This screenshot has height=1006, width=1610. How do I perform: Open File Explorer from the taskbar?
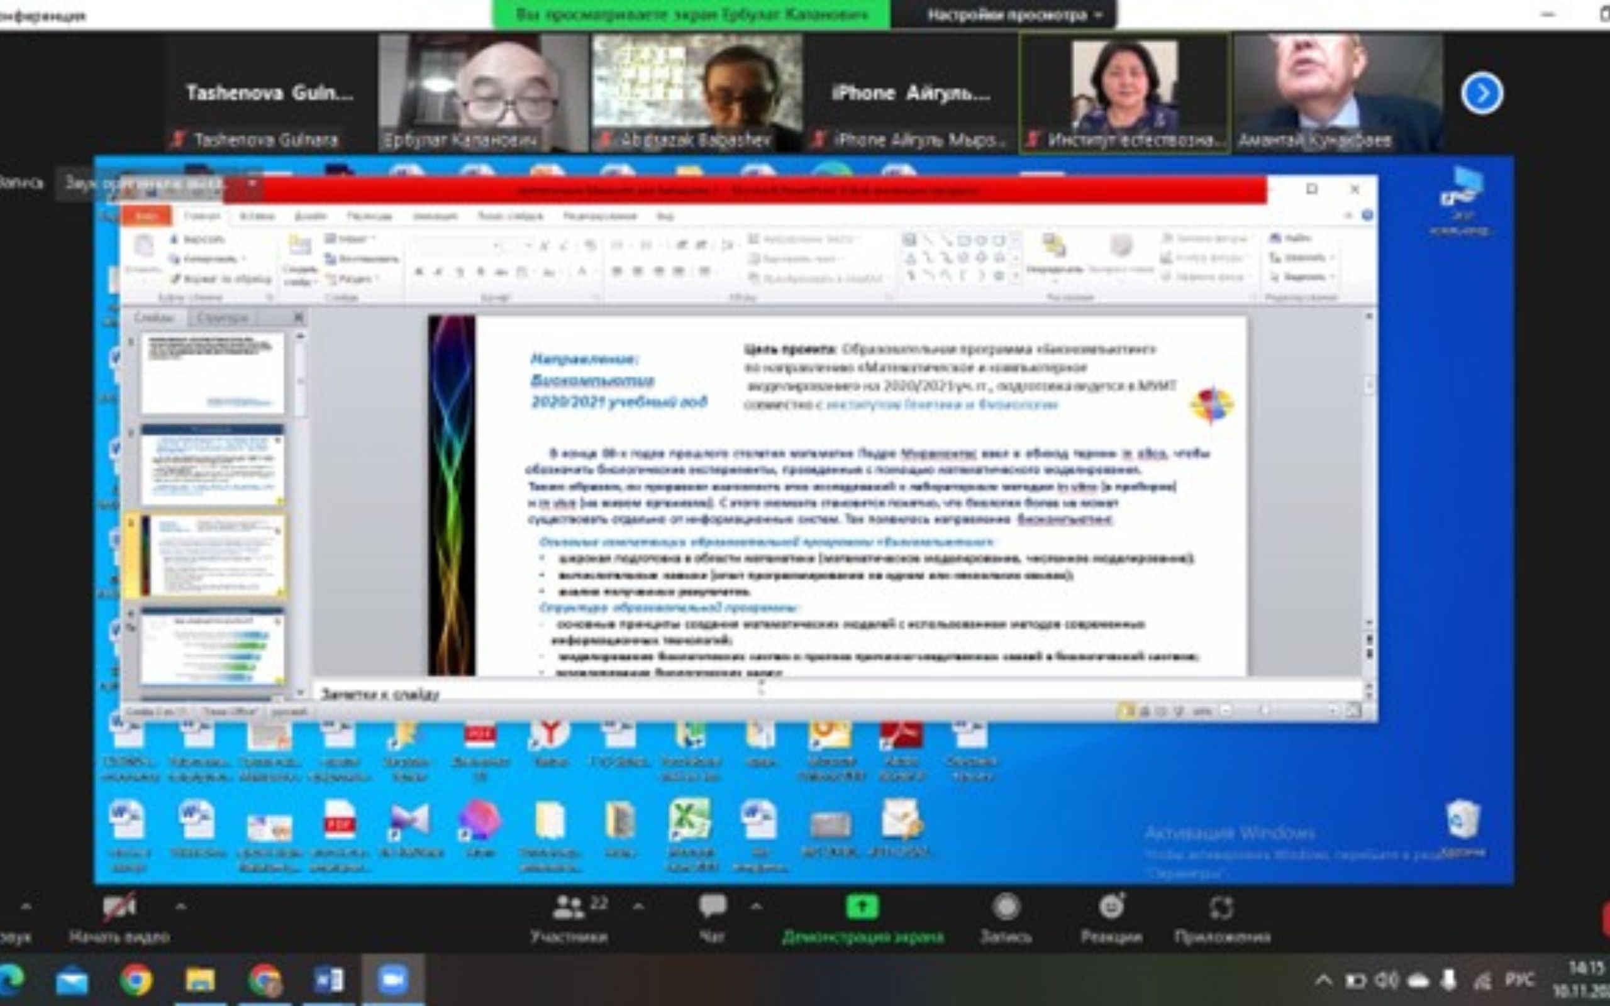(x=199, y=980)
